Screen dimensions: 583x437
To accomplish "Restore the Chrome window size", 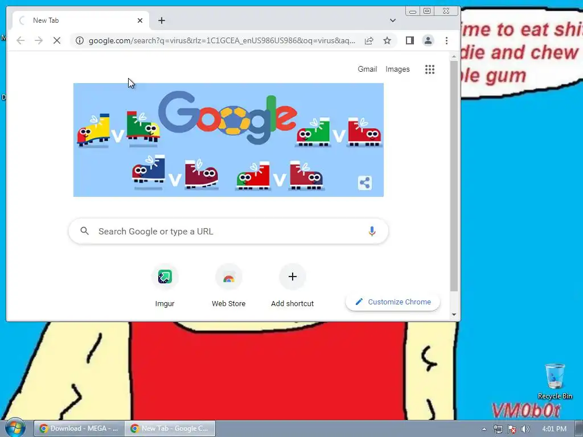I will (427, 11).
